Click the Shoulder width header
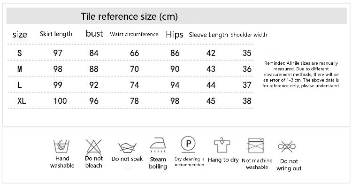Screen dimensions: 352x191 249,35
